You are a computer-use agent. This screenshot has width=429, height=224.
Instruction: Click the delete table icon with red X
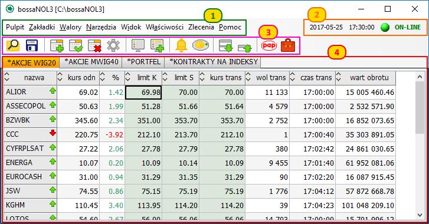click(x=94, y=45)
